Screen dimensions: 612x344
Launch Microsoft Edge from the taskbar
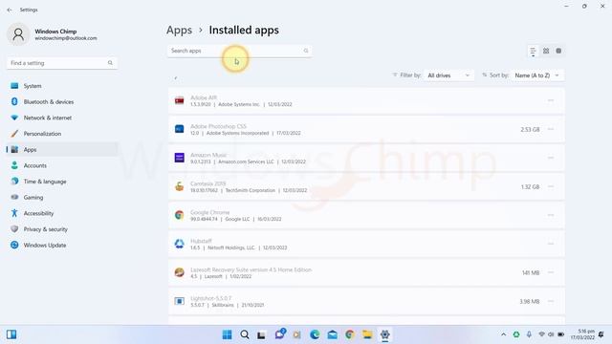(x=315, y=334)
